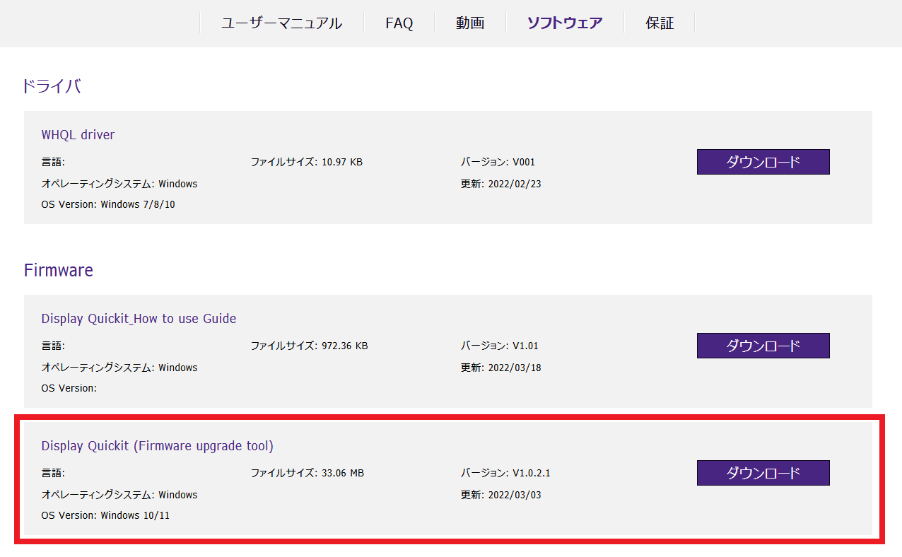Download the Display Quickit How to use Guide
902x557 pixels.
[763, 346]
